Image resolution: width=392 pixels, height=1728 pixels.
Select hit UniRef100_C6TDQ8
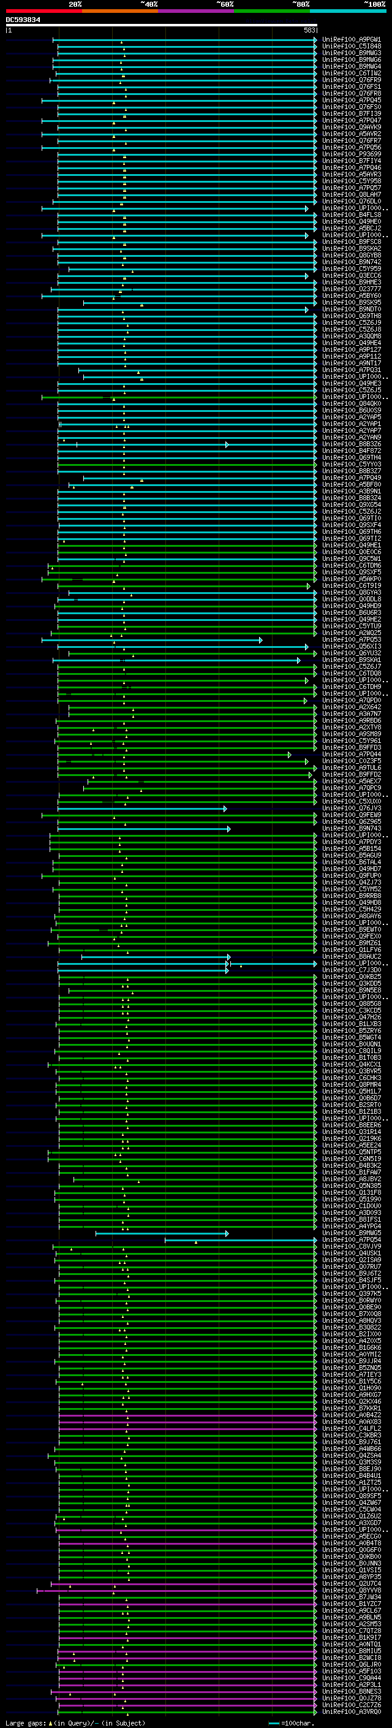click(x=351, y=674)
